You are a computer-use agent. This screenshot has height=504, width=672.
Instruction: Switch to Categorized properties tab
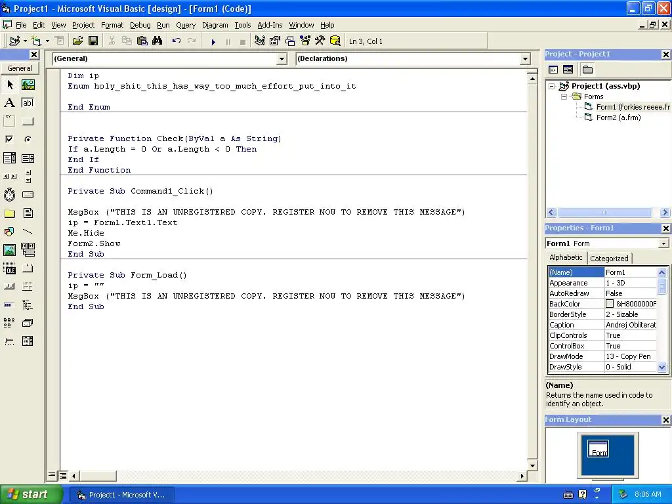click(x=609, y=259)
